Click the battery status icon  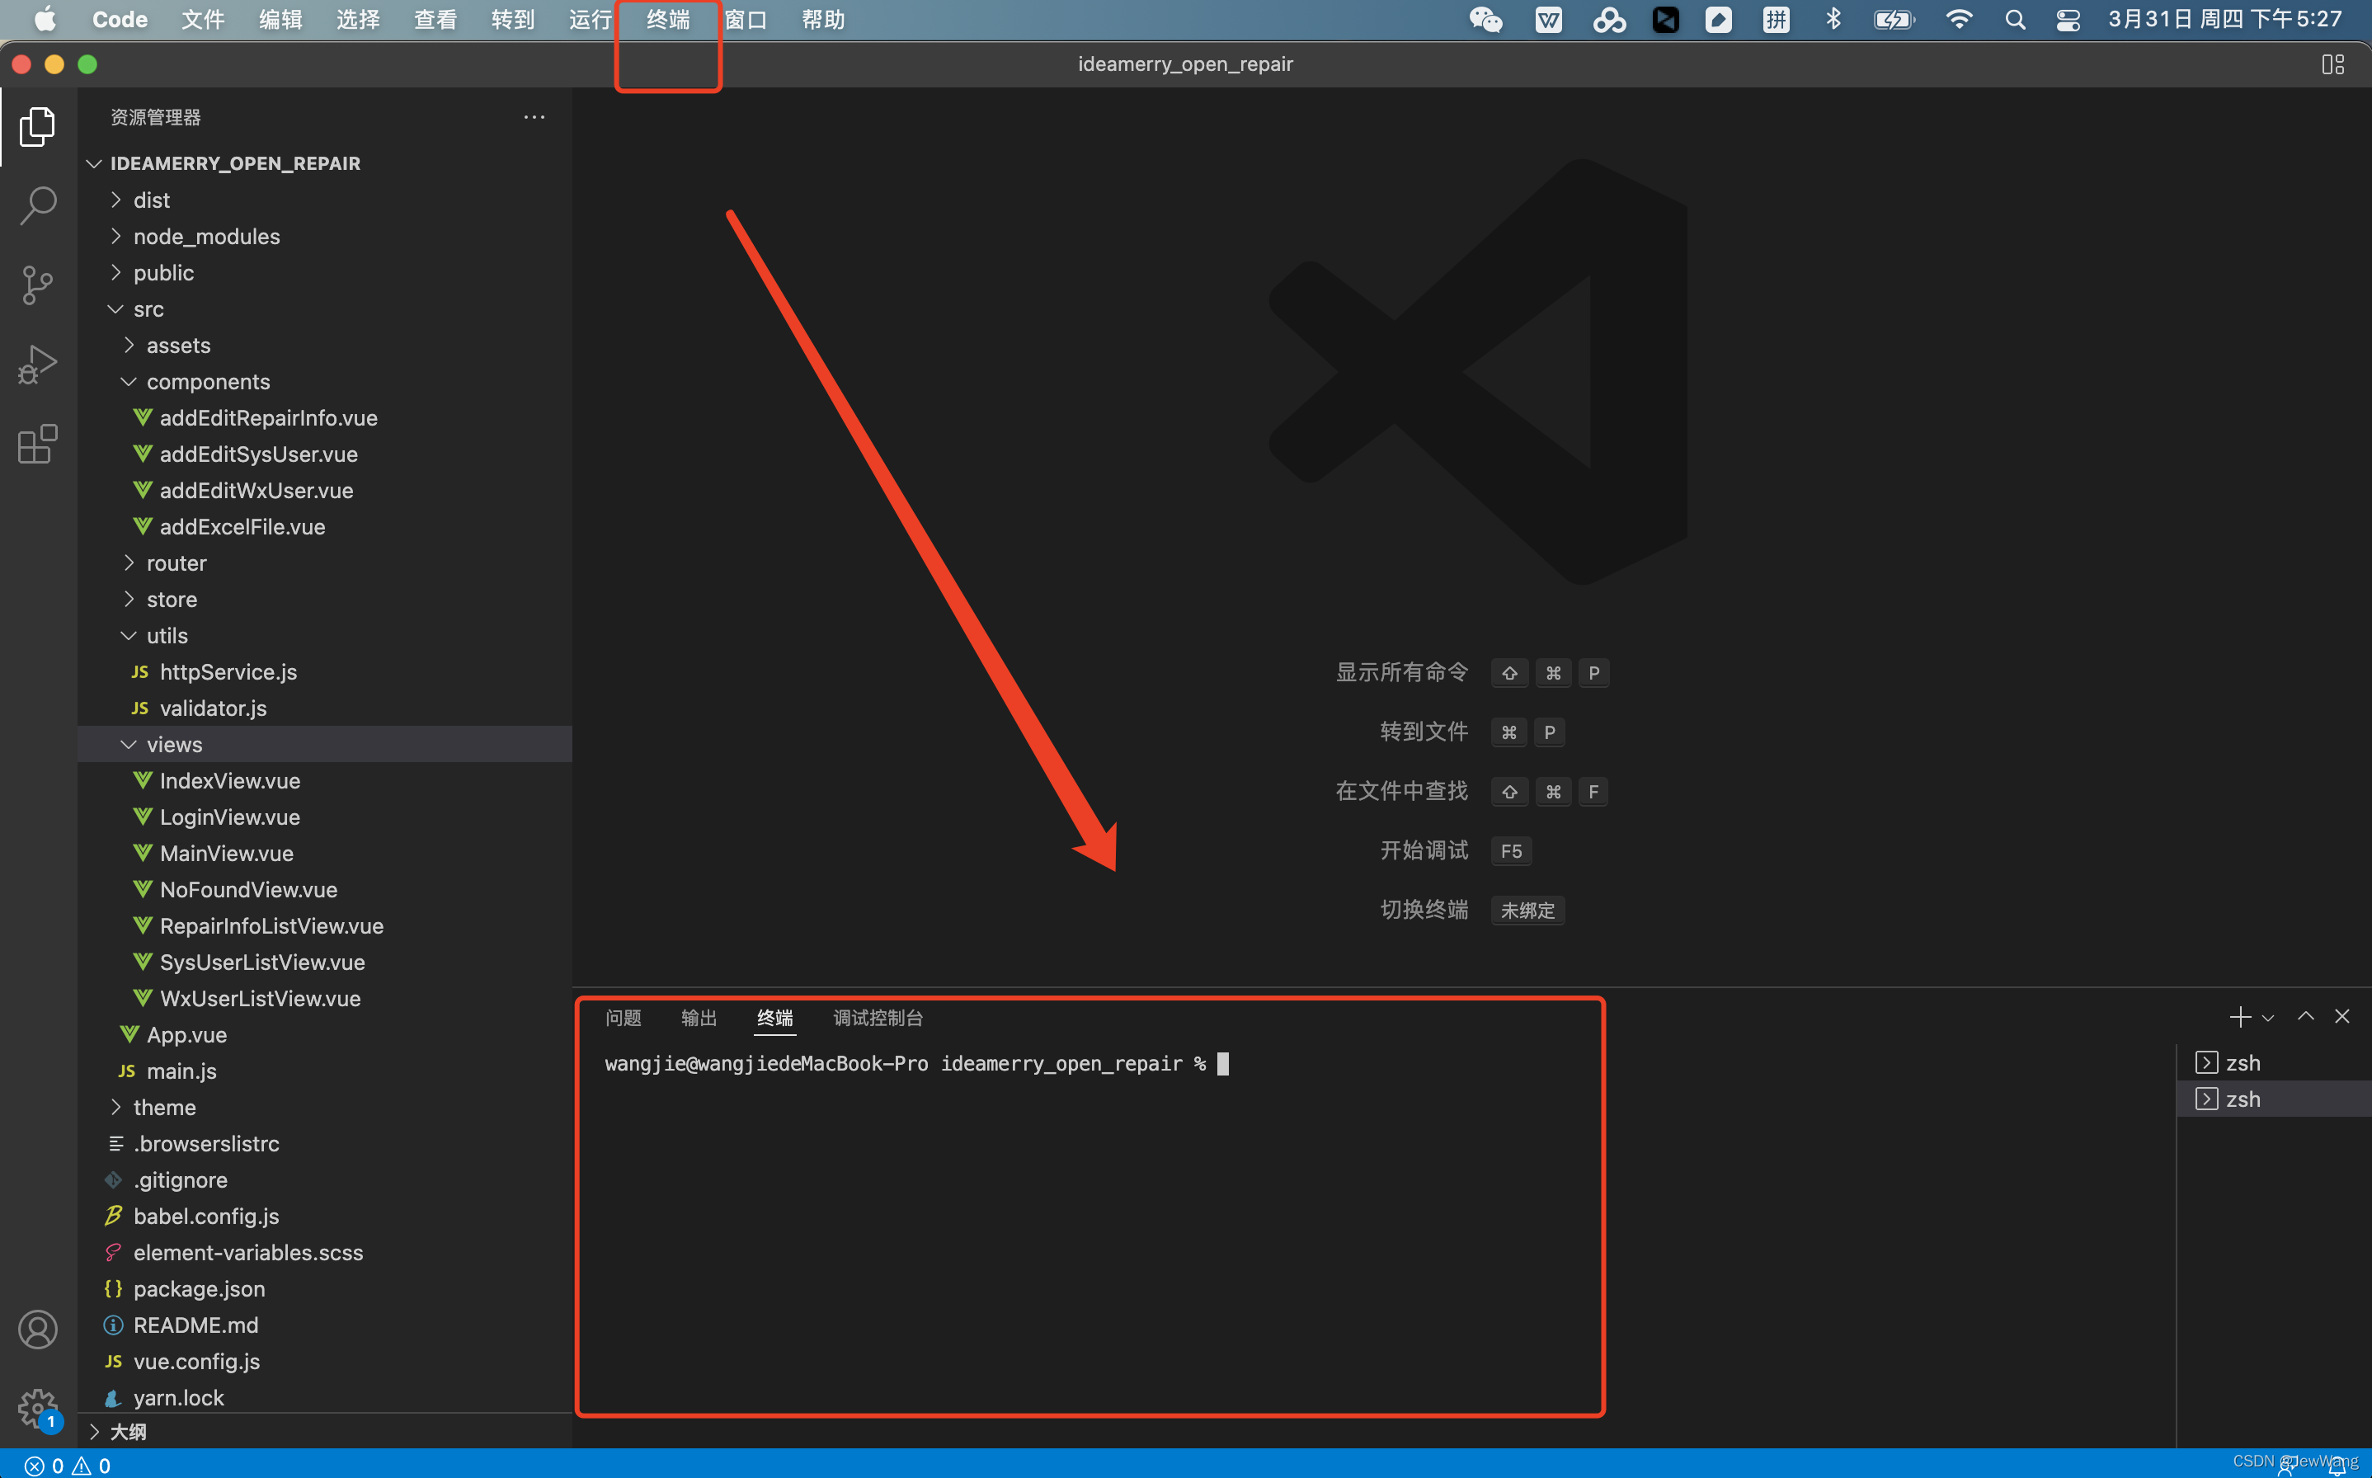(1893, 20)
